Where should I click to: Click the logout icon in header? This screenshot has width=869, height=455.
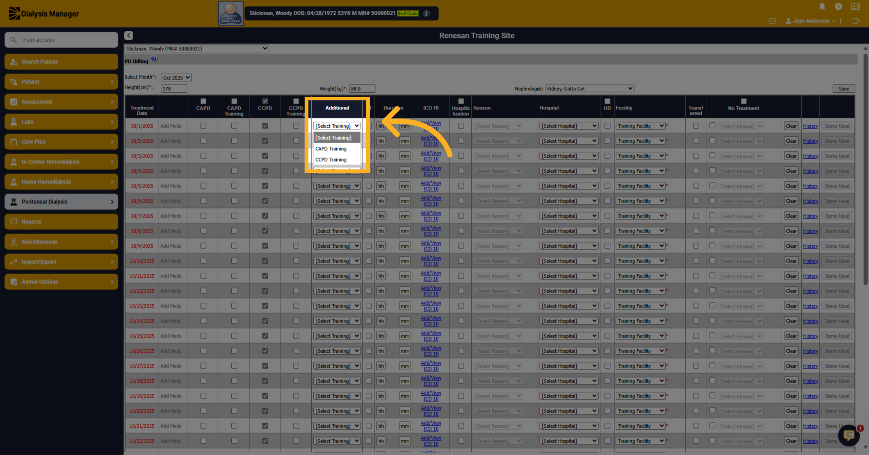pyautogui.click(x=856, y=21)
